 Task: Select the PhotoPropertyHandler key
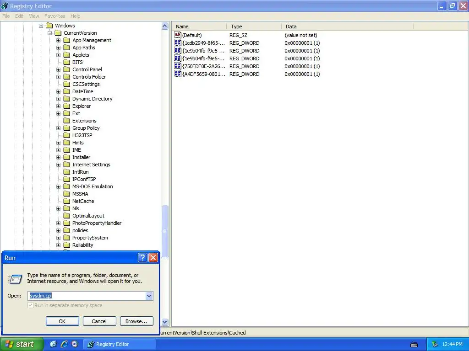97,223
